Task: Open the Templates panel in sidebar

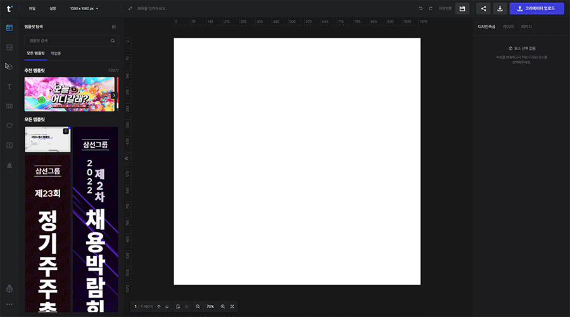Action: (9, 28)
